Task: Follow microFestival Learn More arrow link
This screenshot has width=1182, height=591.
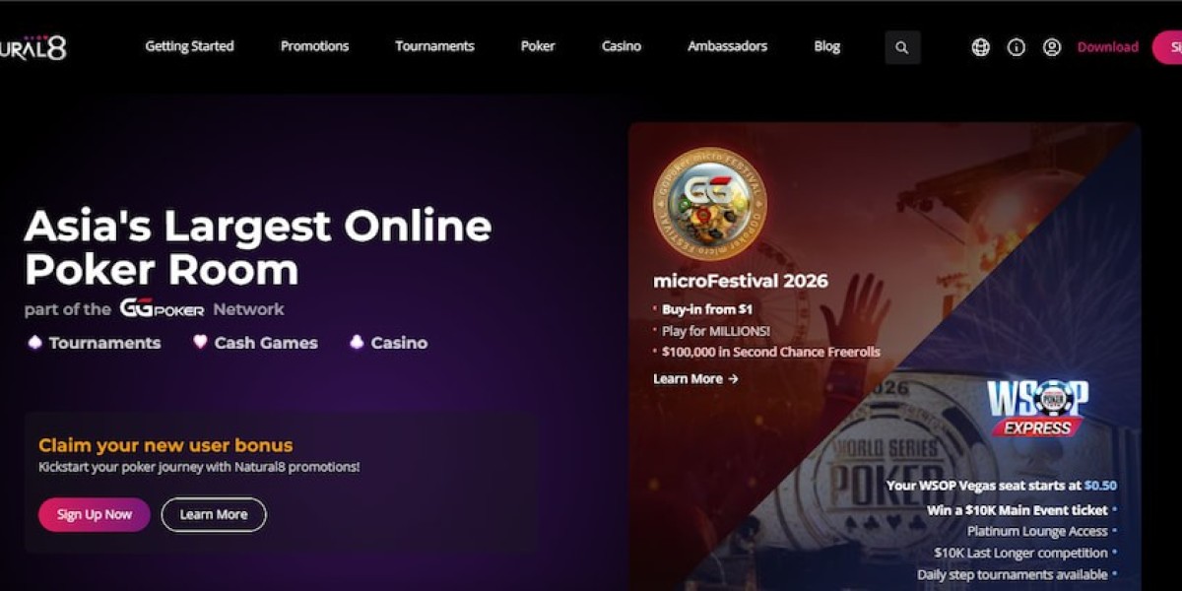Action: point(695,378)
